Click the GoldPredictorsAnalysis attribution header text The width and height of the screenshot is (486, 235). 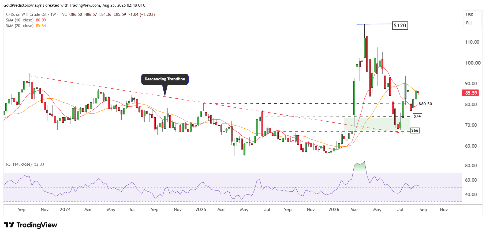74,5
